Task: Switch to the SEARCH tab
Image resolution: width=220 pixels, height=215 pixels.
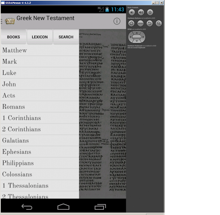Action: pyautogui.click(x=66, y=37)
